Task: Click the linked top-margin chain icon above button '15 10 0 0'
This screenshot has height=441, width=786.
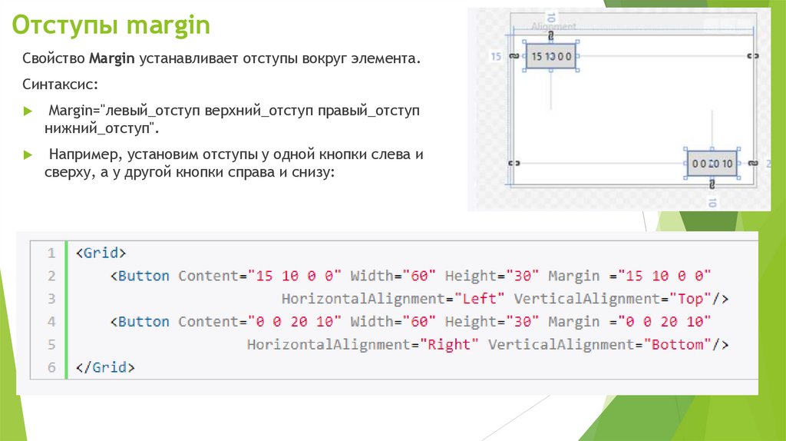Action: [x=551, y=36]
